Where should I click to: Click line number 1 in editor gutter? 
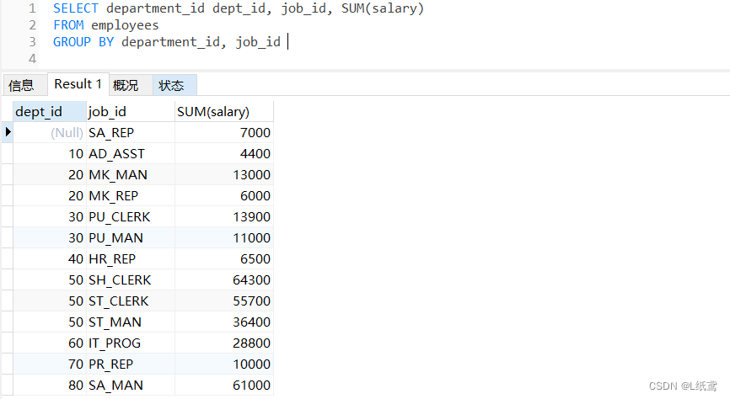pos(32,8)
